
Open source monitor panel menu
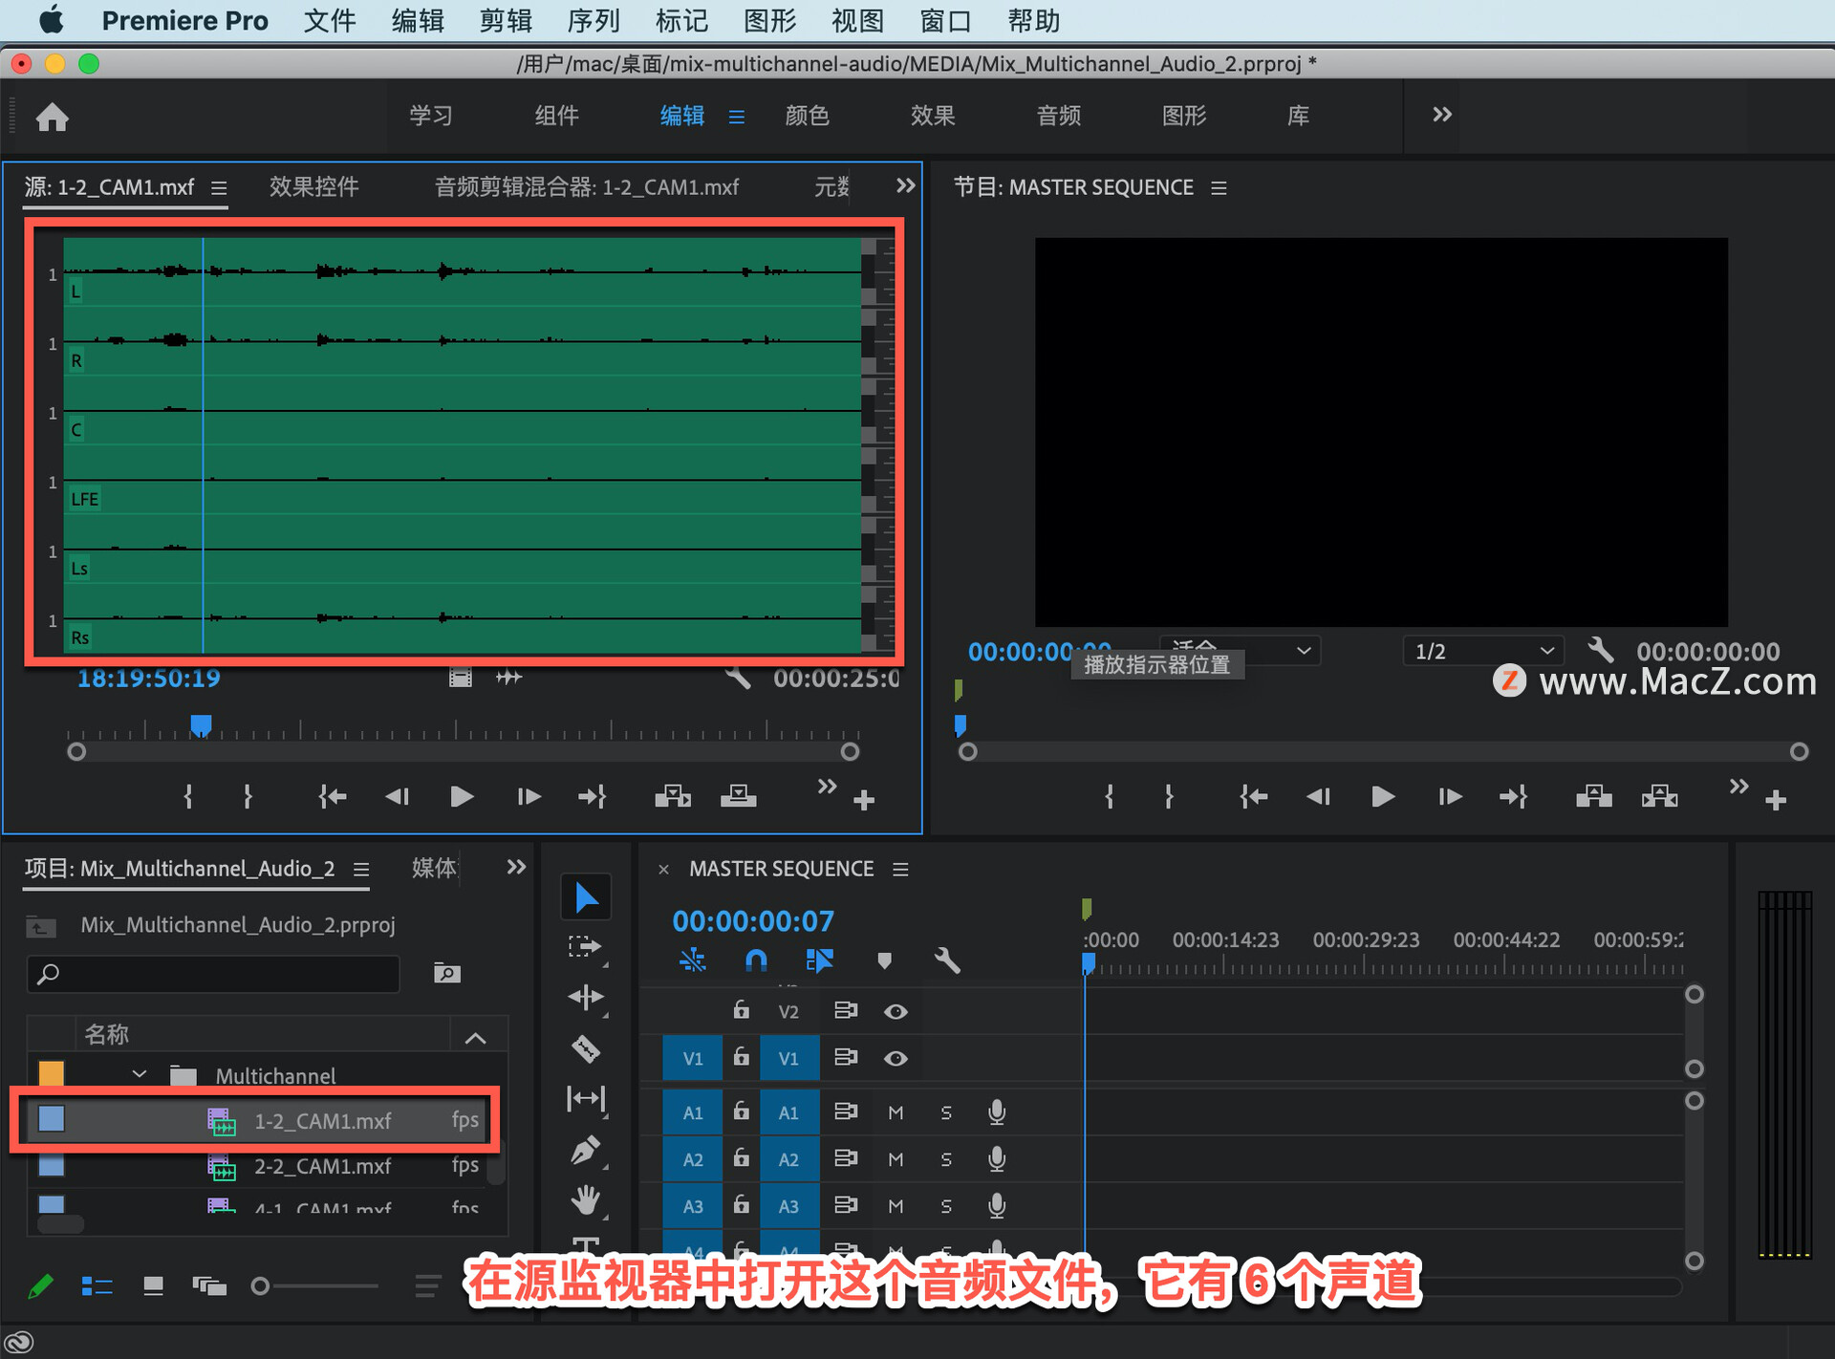(219, 188)
